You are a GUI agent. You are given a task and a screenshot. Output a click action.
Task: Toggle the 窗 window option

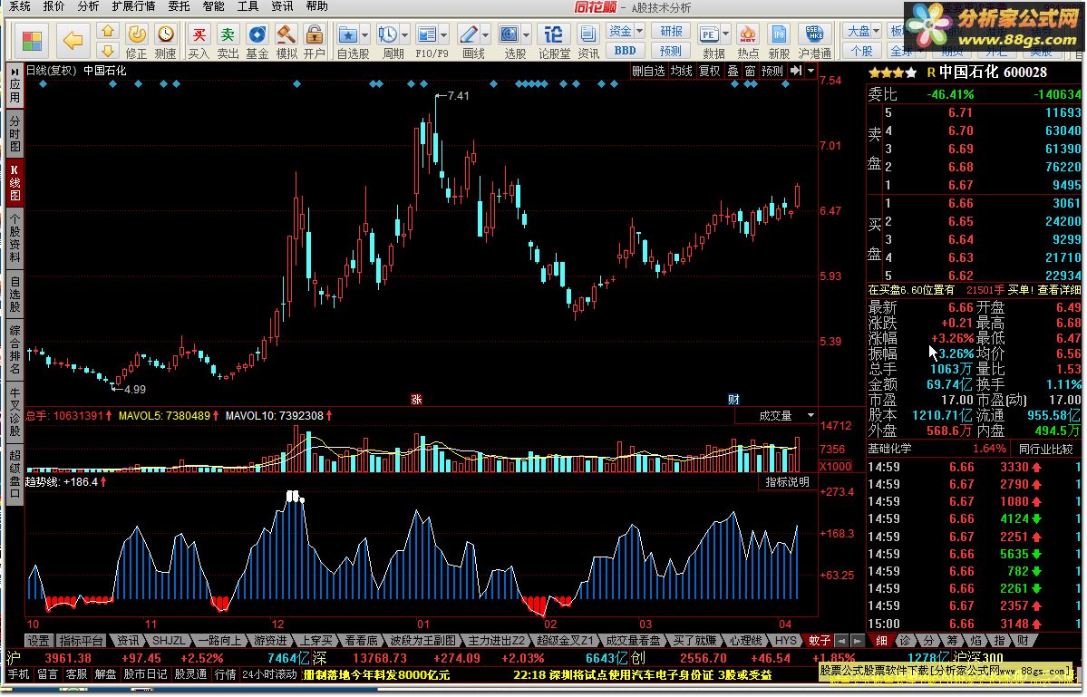[x=750, y=71]
